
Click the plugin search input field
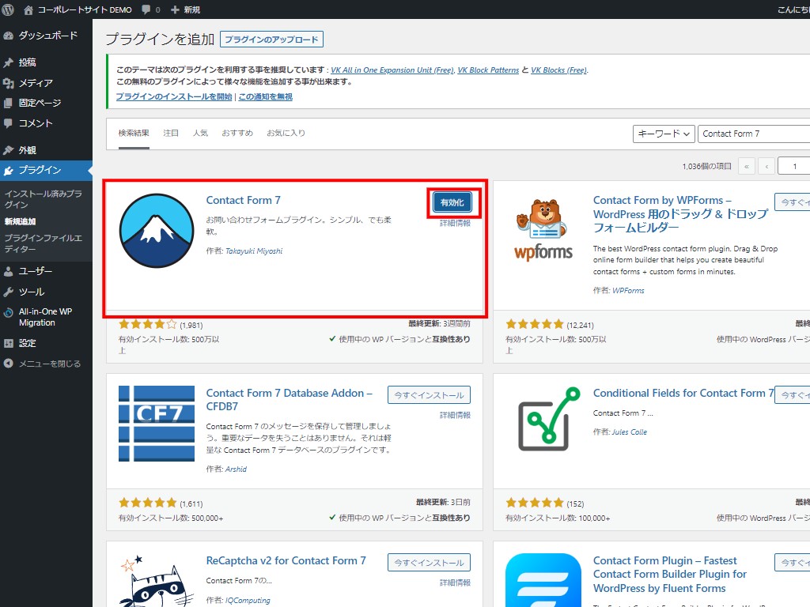[x=753, y=134]
